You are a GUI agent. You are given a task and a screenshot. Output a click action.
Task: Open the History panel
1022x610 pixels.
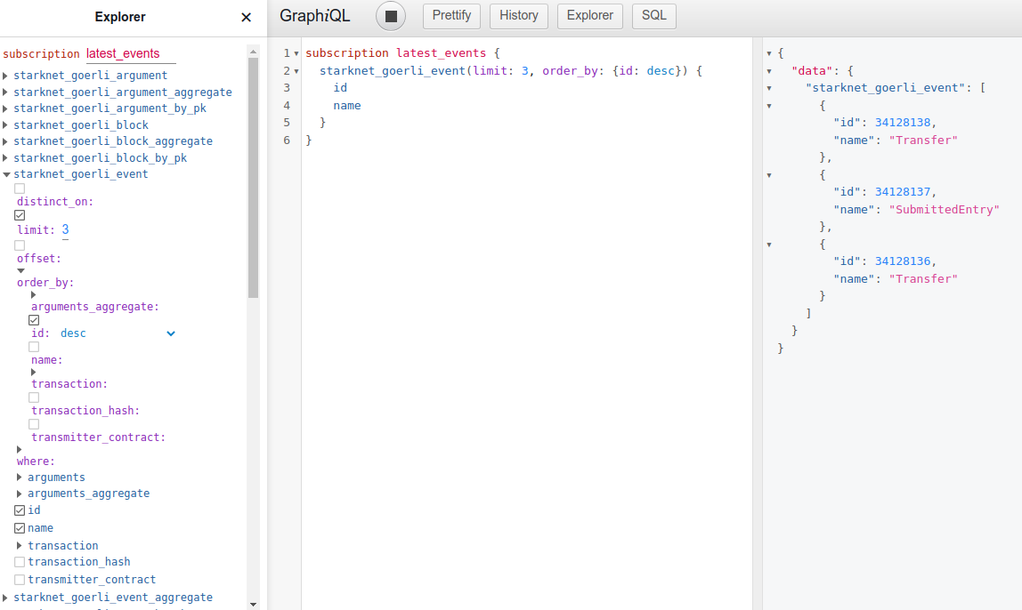pyautogui.click(x=519, y=16)
